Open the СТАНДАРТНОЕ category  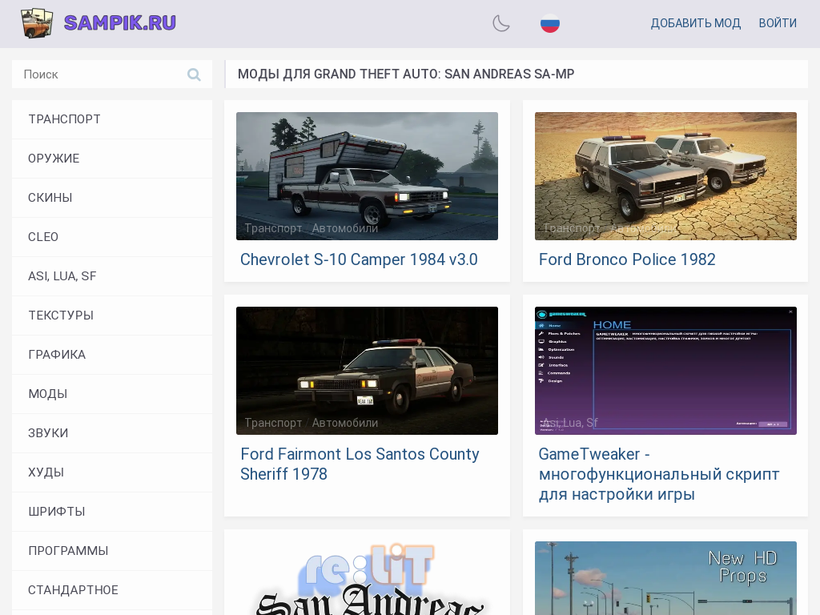click(112, 590)
